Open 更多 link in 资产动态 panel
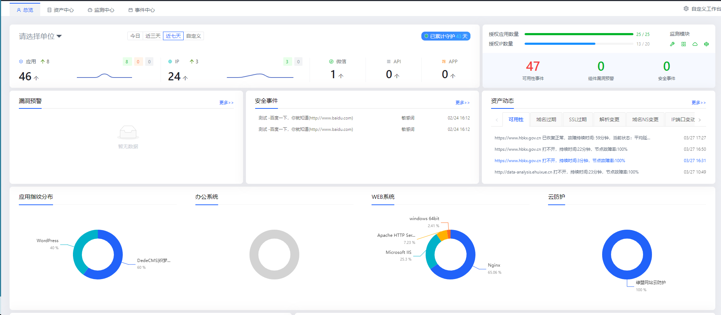This screenshot has width=721, height=315. pyautogui.click(x=699, y=103)
